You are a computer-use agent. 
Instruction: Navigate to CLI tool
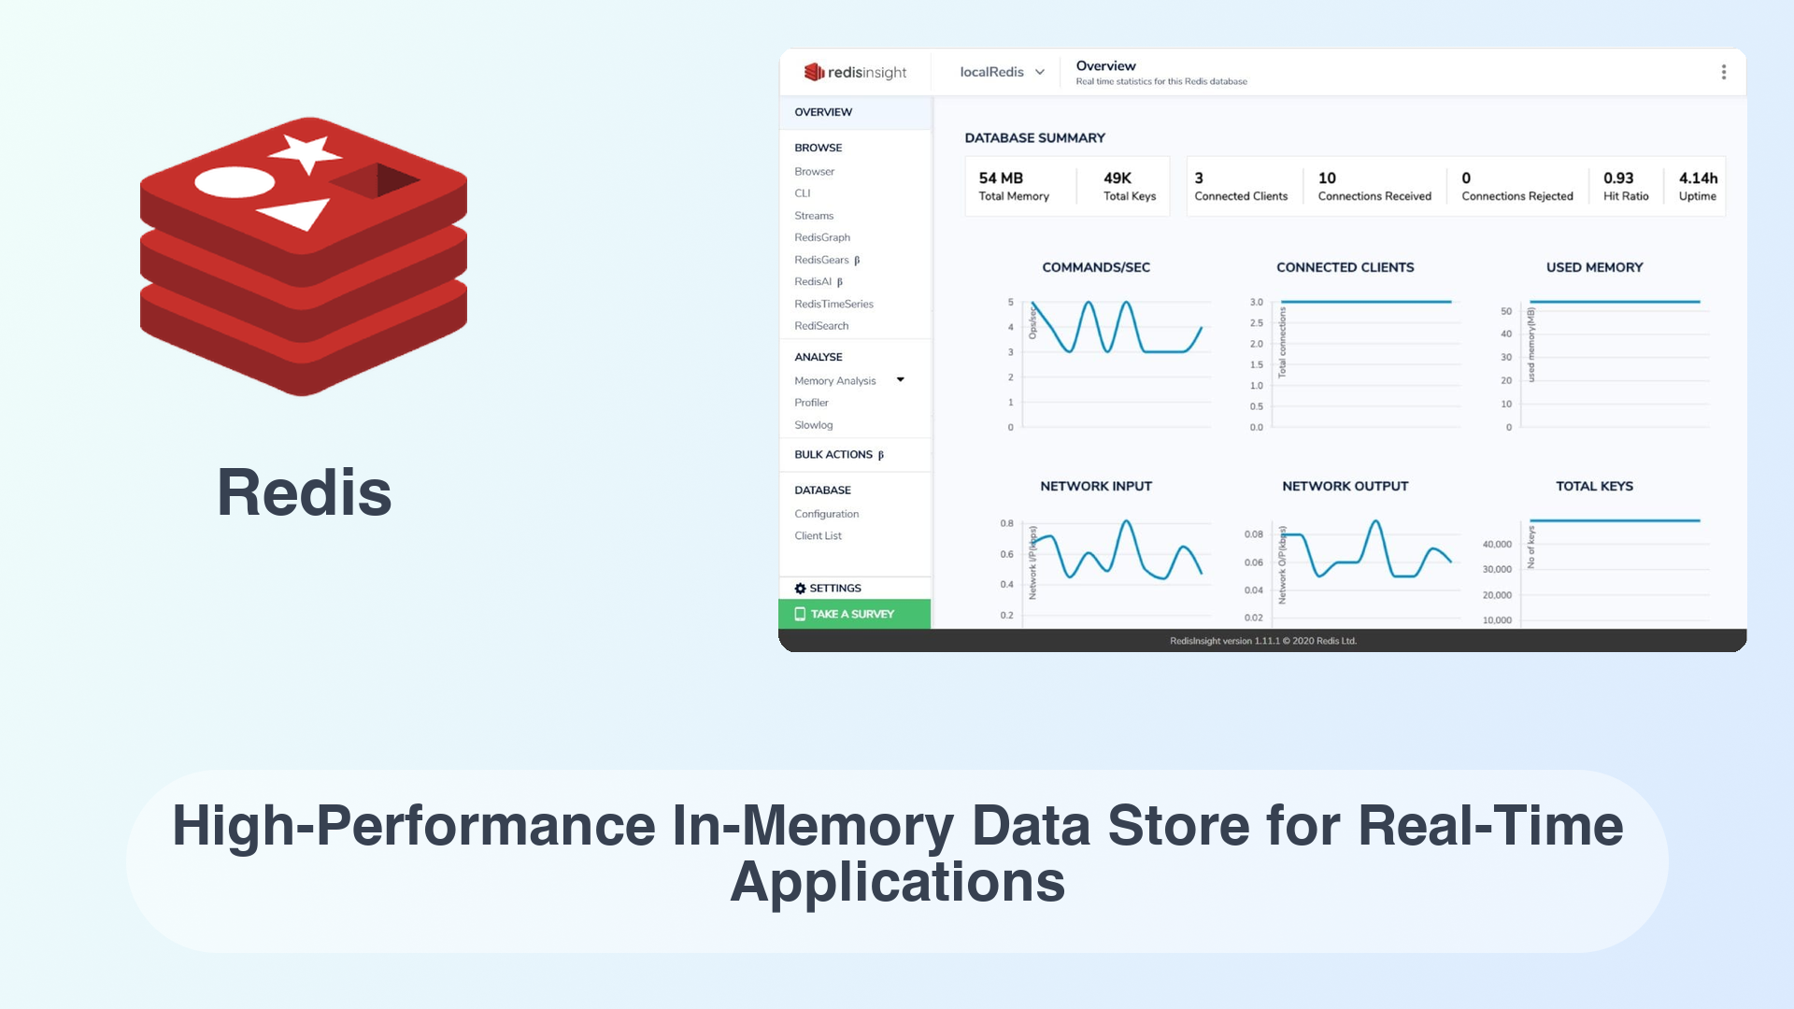pyautogui.click(x=802, y=192)
